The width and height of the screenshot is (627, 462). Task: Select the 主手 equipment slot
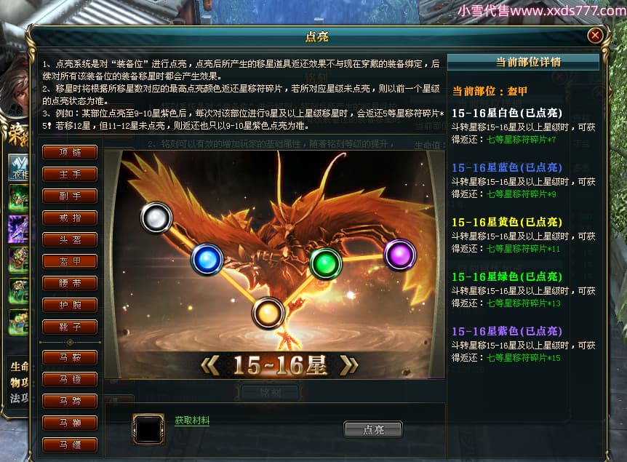pos(70,175)
